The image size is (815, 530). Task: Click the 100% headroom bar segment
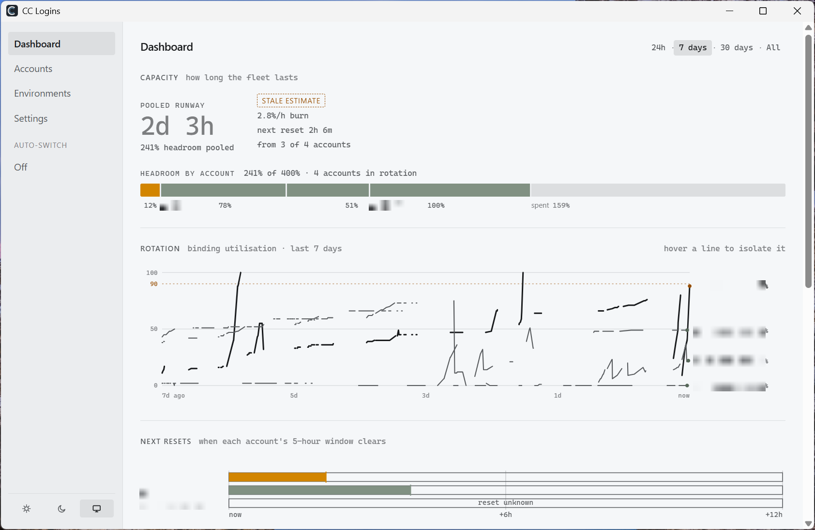click(x=450, y=190)
